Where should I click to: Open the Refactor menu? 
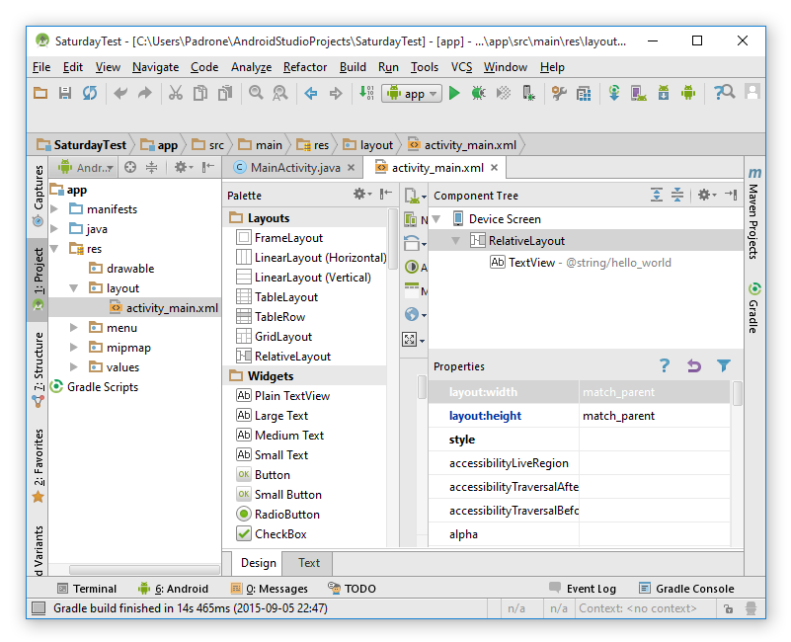tap(305, 67)
